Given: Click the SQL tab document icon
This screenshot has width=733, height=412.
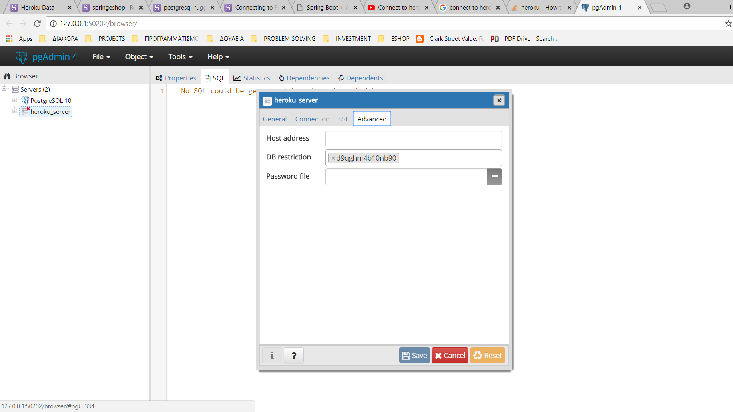Looking at the screenshot, I should pos(207,78).
